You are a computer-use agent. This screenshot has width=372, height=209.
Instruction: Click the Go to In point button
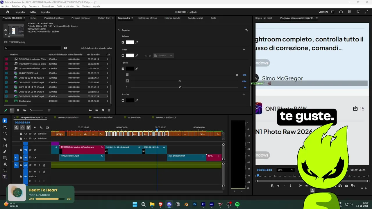[x=300, y=186]
